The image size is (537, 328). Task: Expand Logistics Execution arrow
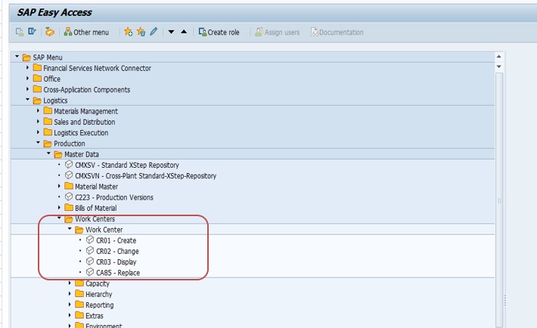pos(38,132)
